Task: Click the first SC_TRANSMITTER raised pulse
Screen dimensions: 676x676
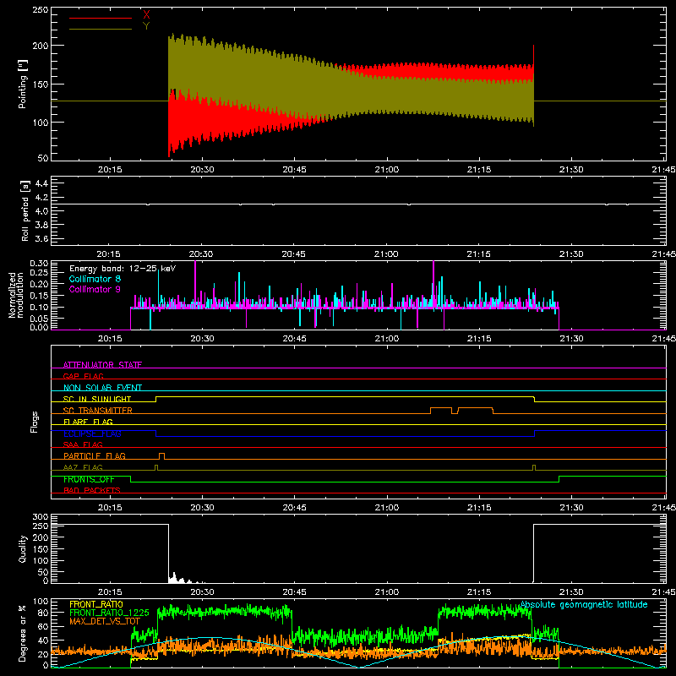Action: coord(441,411)
